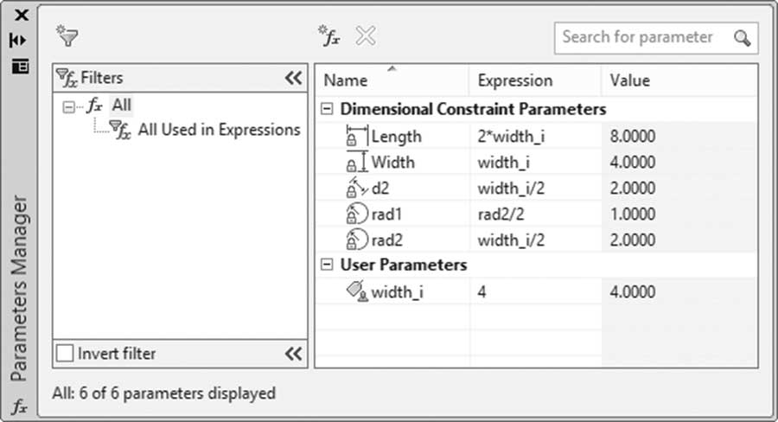Collapse the User Parameters group
Viewport: 778px width, 422px height.
327,265
